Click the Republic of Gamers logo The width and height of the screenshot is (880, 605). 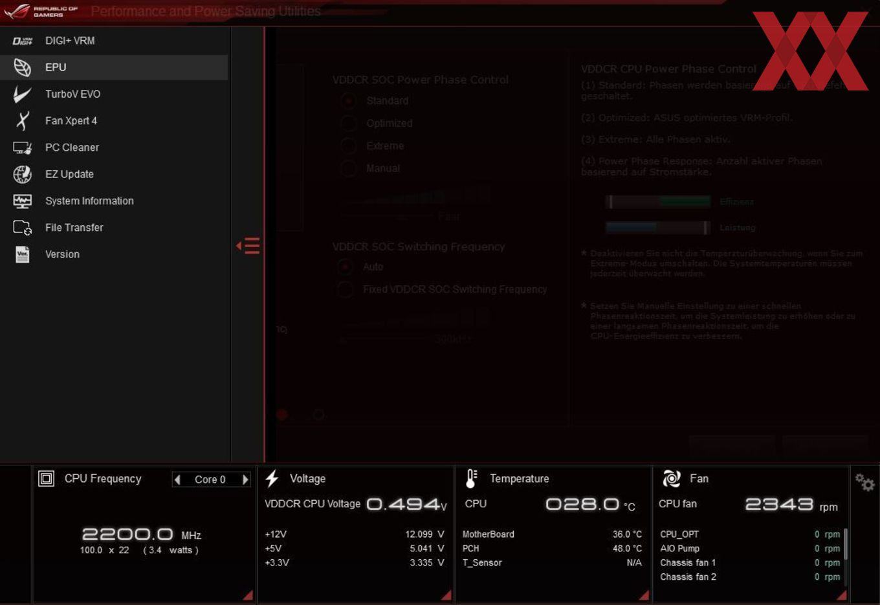point(41,11)
